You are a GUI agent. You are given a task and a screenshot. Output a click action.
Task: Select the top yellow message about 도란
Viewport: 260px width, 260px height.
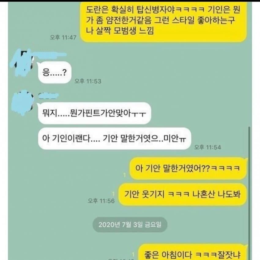[163, 21]
